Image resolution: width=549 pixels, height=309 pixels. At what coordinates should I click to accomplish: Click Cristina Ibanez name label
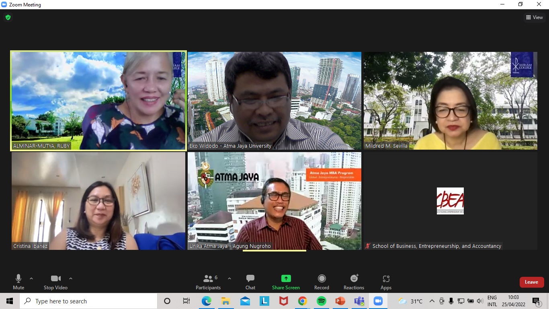click(x=30, y=246)
